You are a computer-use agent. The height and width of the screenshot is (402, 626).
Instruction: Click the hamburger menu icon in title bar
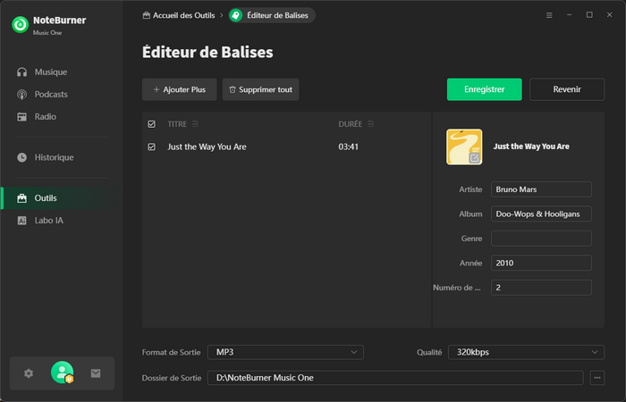point(548,15)
